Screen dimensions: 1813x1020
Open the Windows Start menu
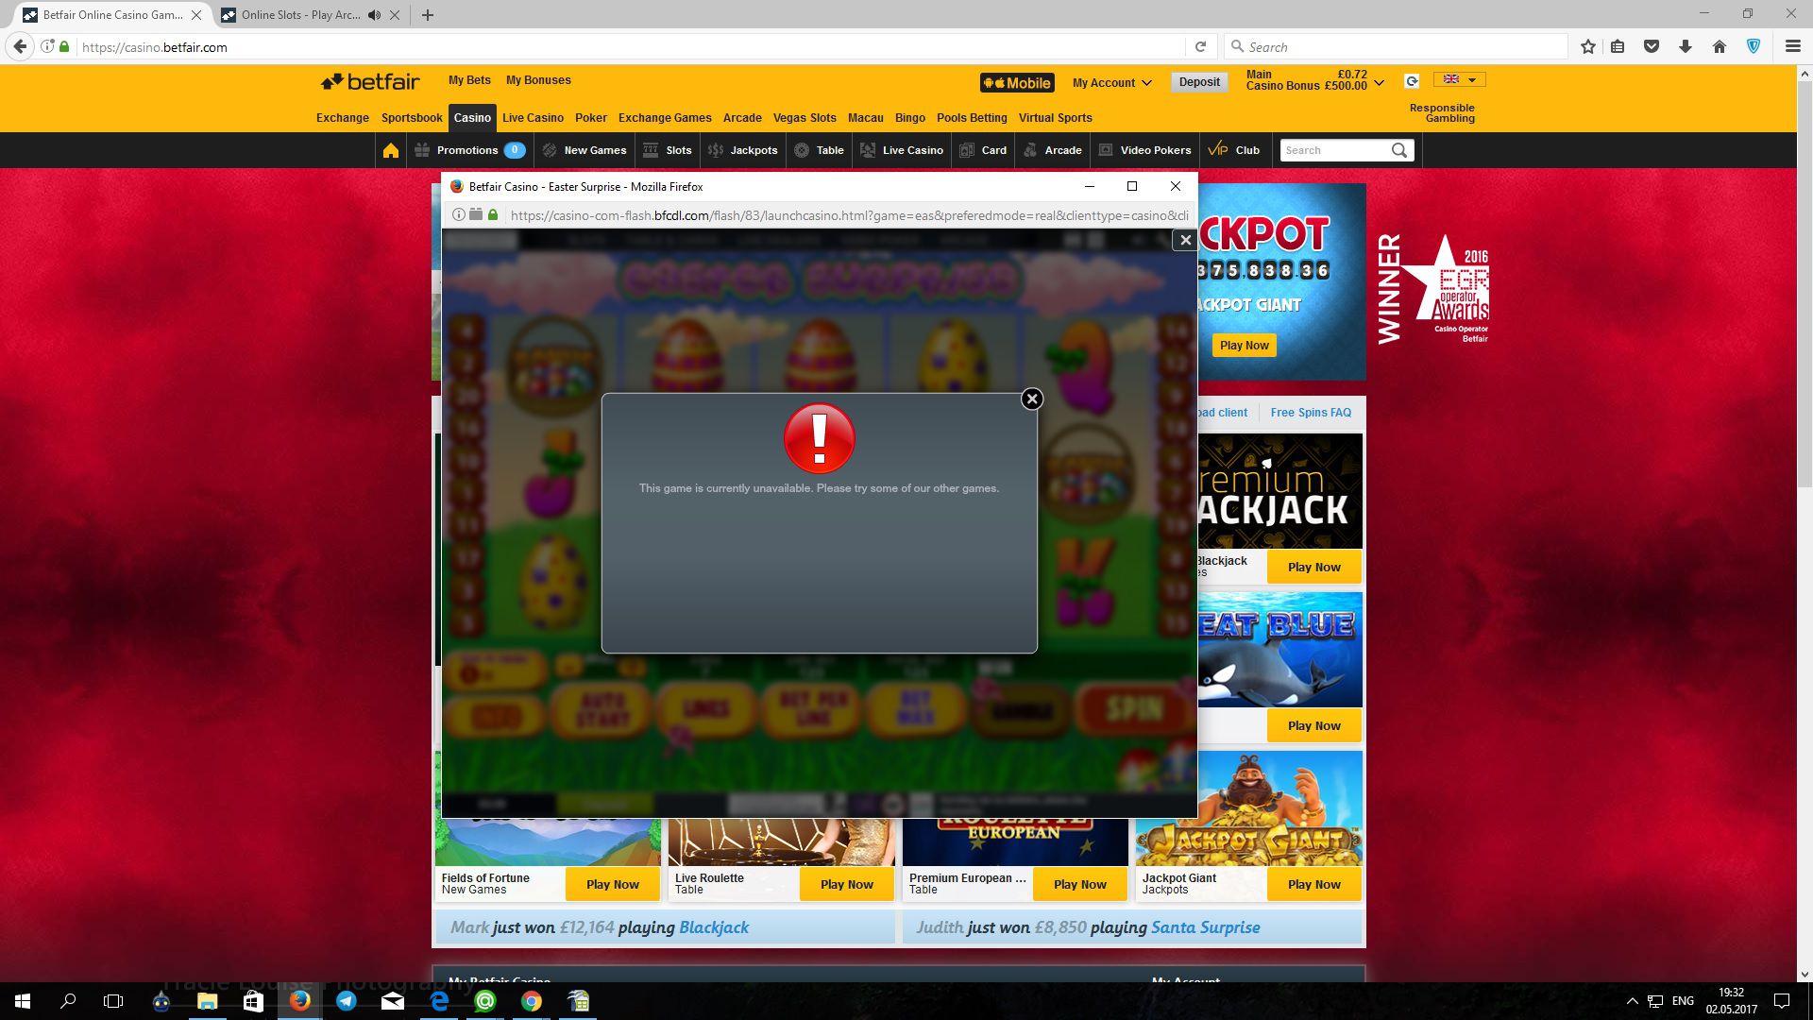pyautogui.click(x=23, y=1001)
